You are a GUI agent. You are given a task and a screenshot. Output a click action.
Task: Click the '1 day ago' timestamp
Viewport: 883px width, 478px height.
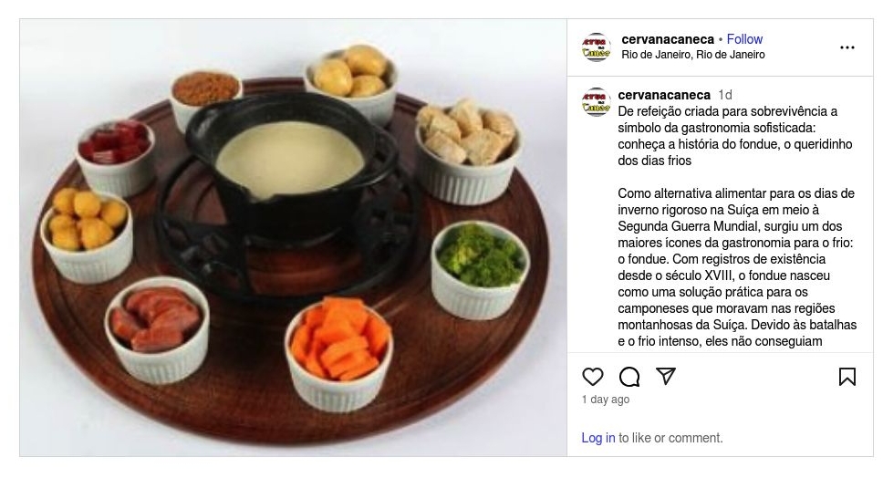[x=606, y=400]
